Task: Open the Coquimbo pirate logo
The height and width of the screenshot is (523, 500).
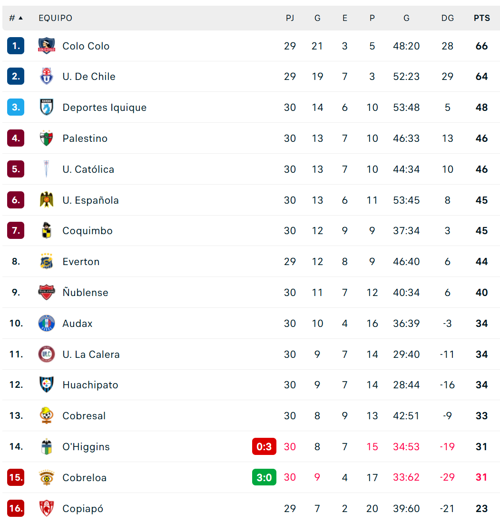Action: 46,230
